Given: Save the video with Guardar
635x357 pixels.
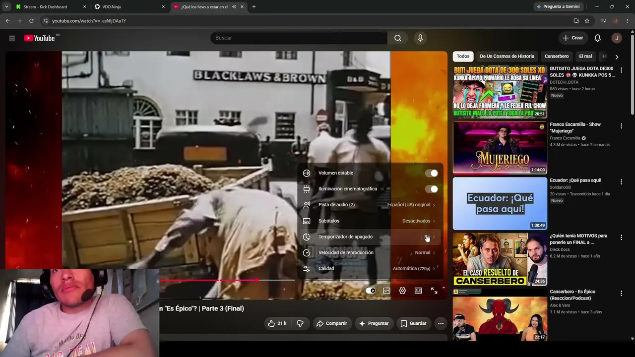Looking at the screenshot, I should point(413,323).
